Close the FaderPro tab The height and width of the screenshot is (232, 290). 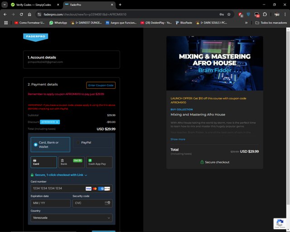[x=112, y=5]
